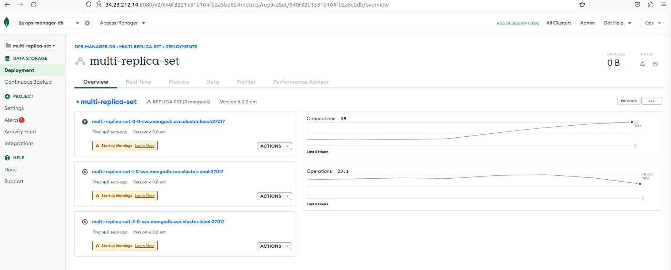Click the Data Storage stack icon

7,58
